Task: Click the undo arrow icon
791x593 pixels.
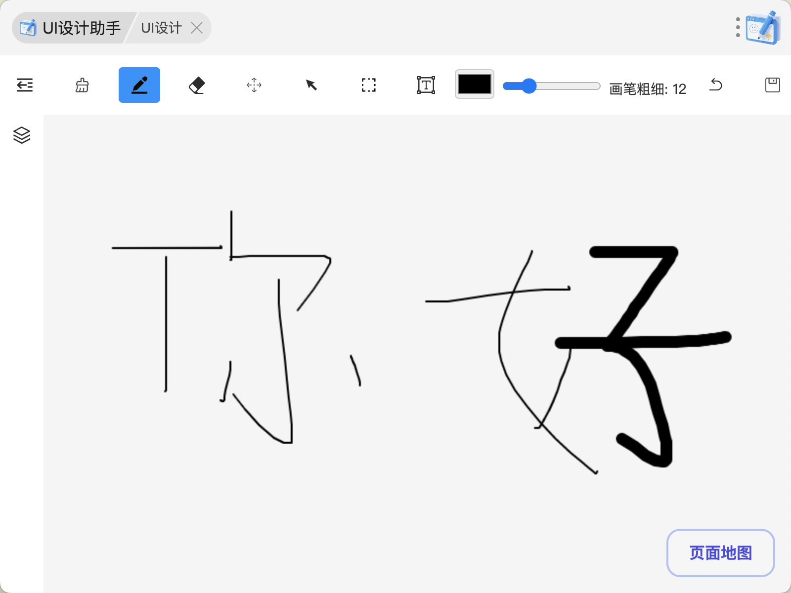Action: click(715, 85)
